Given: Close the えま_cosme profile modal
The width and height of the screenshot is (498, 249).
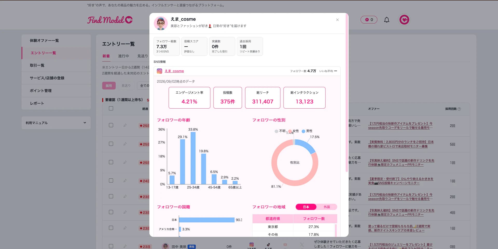Looking at the screenshot, I should (x=337, y=20).
